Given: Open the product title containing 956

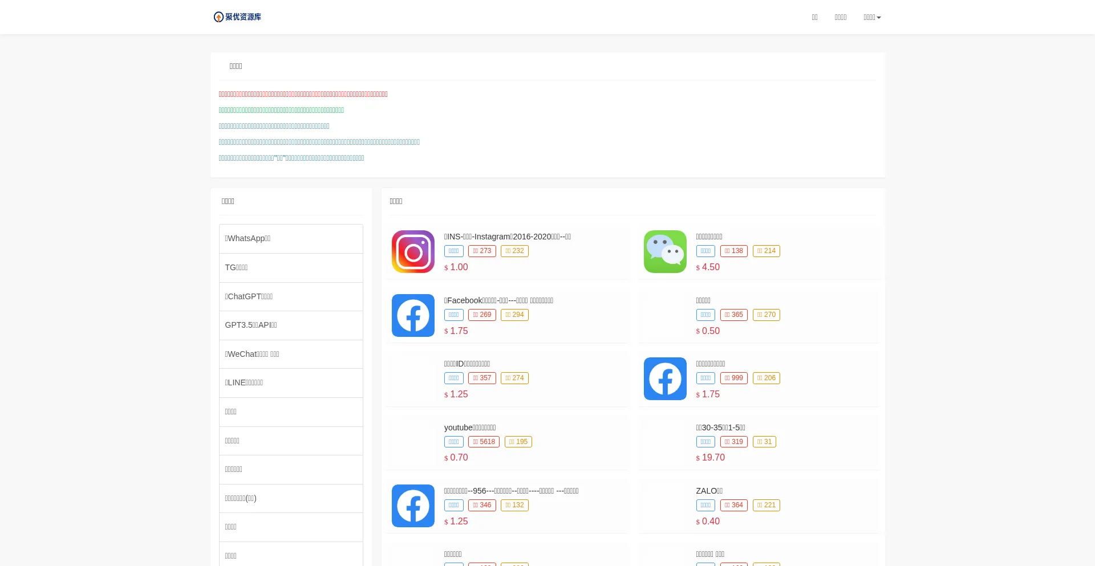Looking at the screenshot, I should click(511, 491).
